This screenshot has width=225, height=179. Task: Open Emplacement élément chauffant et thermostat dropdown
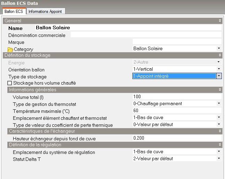point(219,117)
